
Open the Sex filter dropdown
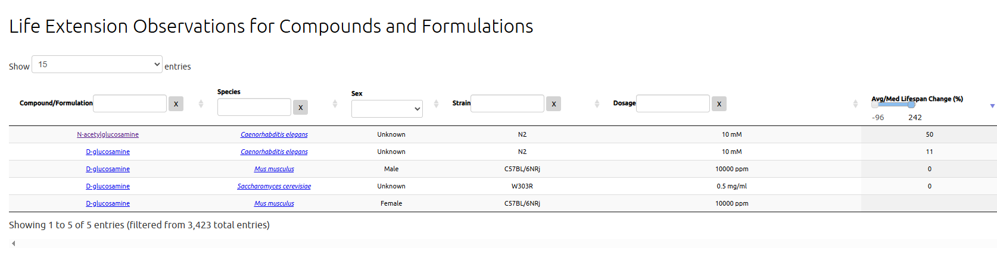pyautogui.click(x=387, y=109)
